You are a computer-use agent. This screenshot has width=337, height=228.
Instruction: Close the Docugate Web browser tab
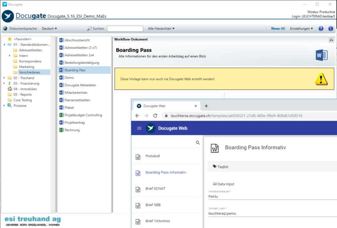[195, 106]
